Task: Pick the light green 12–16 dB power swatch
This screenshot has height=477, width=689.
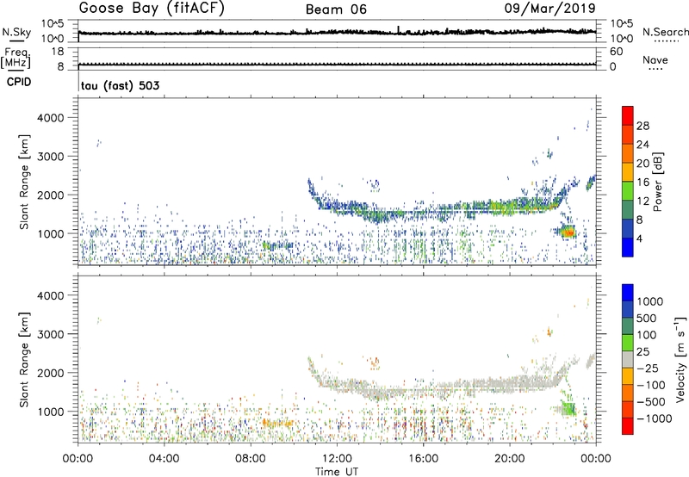Action: pos(627,191)
